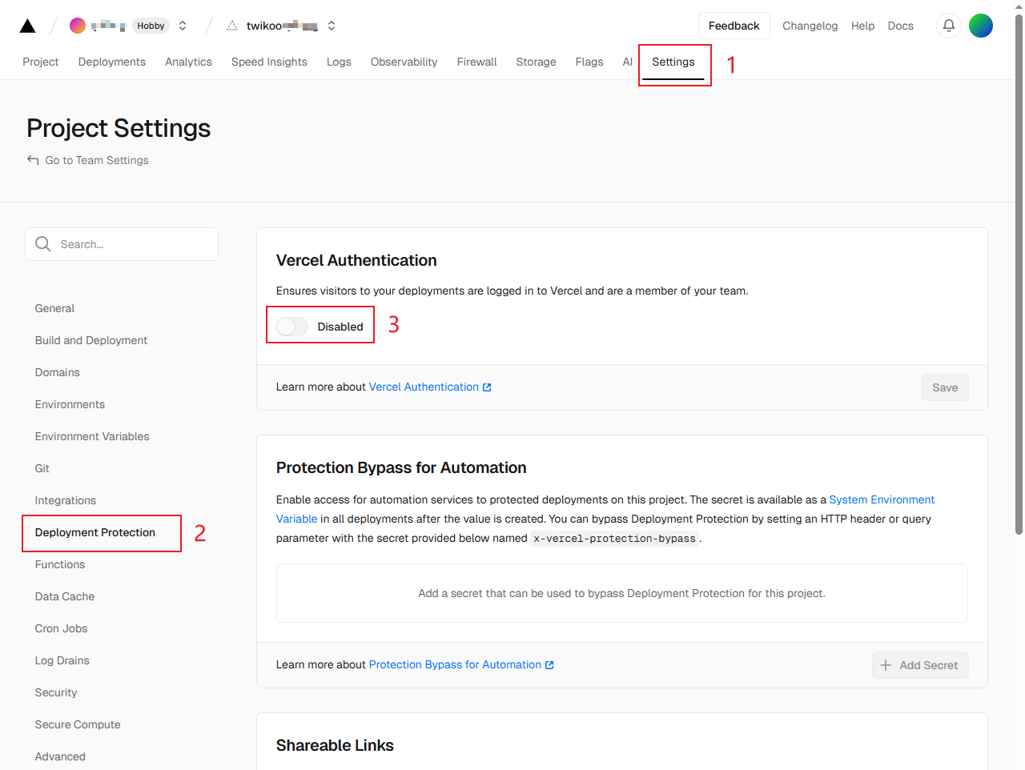Focus the settings Search field
The height and width of the screenshot is (770, 1025).
132,244
